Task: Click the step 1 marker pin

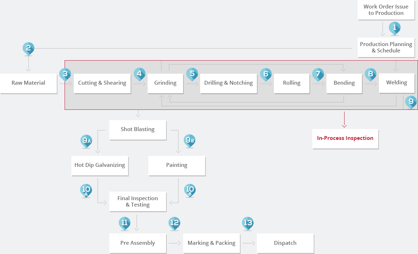Action: (395, 28)
